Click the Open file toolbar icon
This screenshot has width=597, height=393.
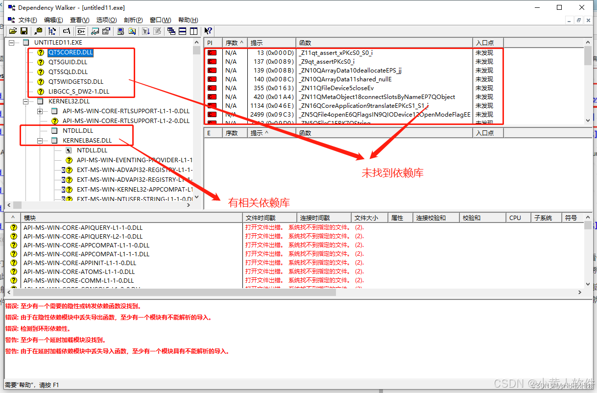tap(13, 31)
